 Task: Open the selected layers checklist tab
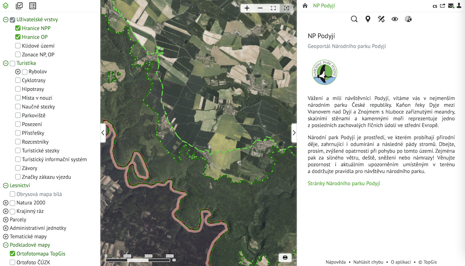pyautogui.click(x=19, y=5)
